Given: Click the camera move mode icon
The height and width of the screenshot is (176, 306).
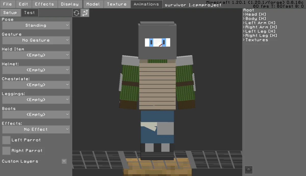Looking at the screenshot, I should pos(85,13).
